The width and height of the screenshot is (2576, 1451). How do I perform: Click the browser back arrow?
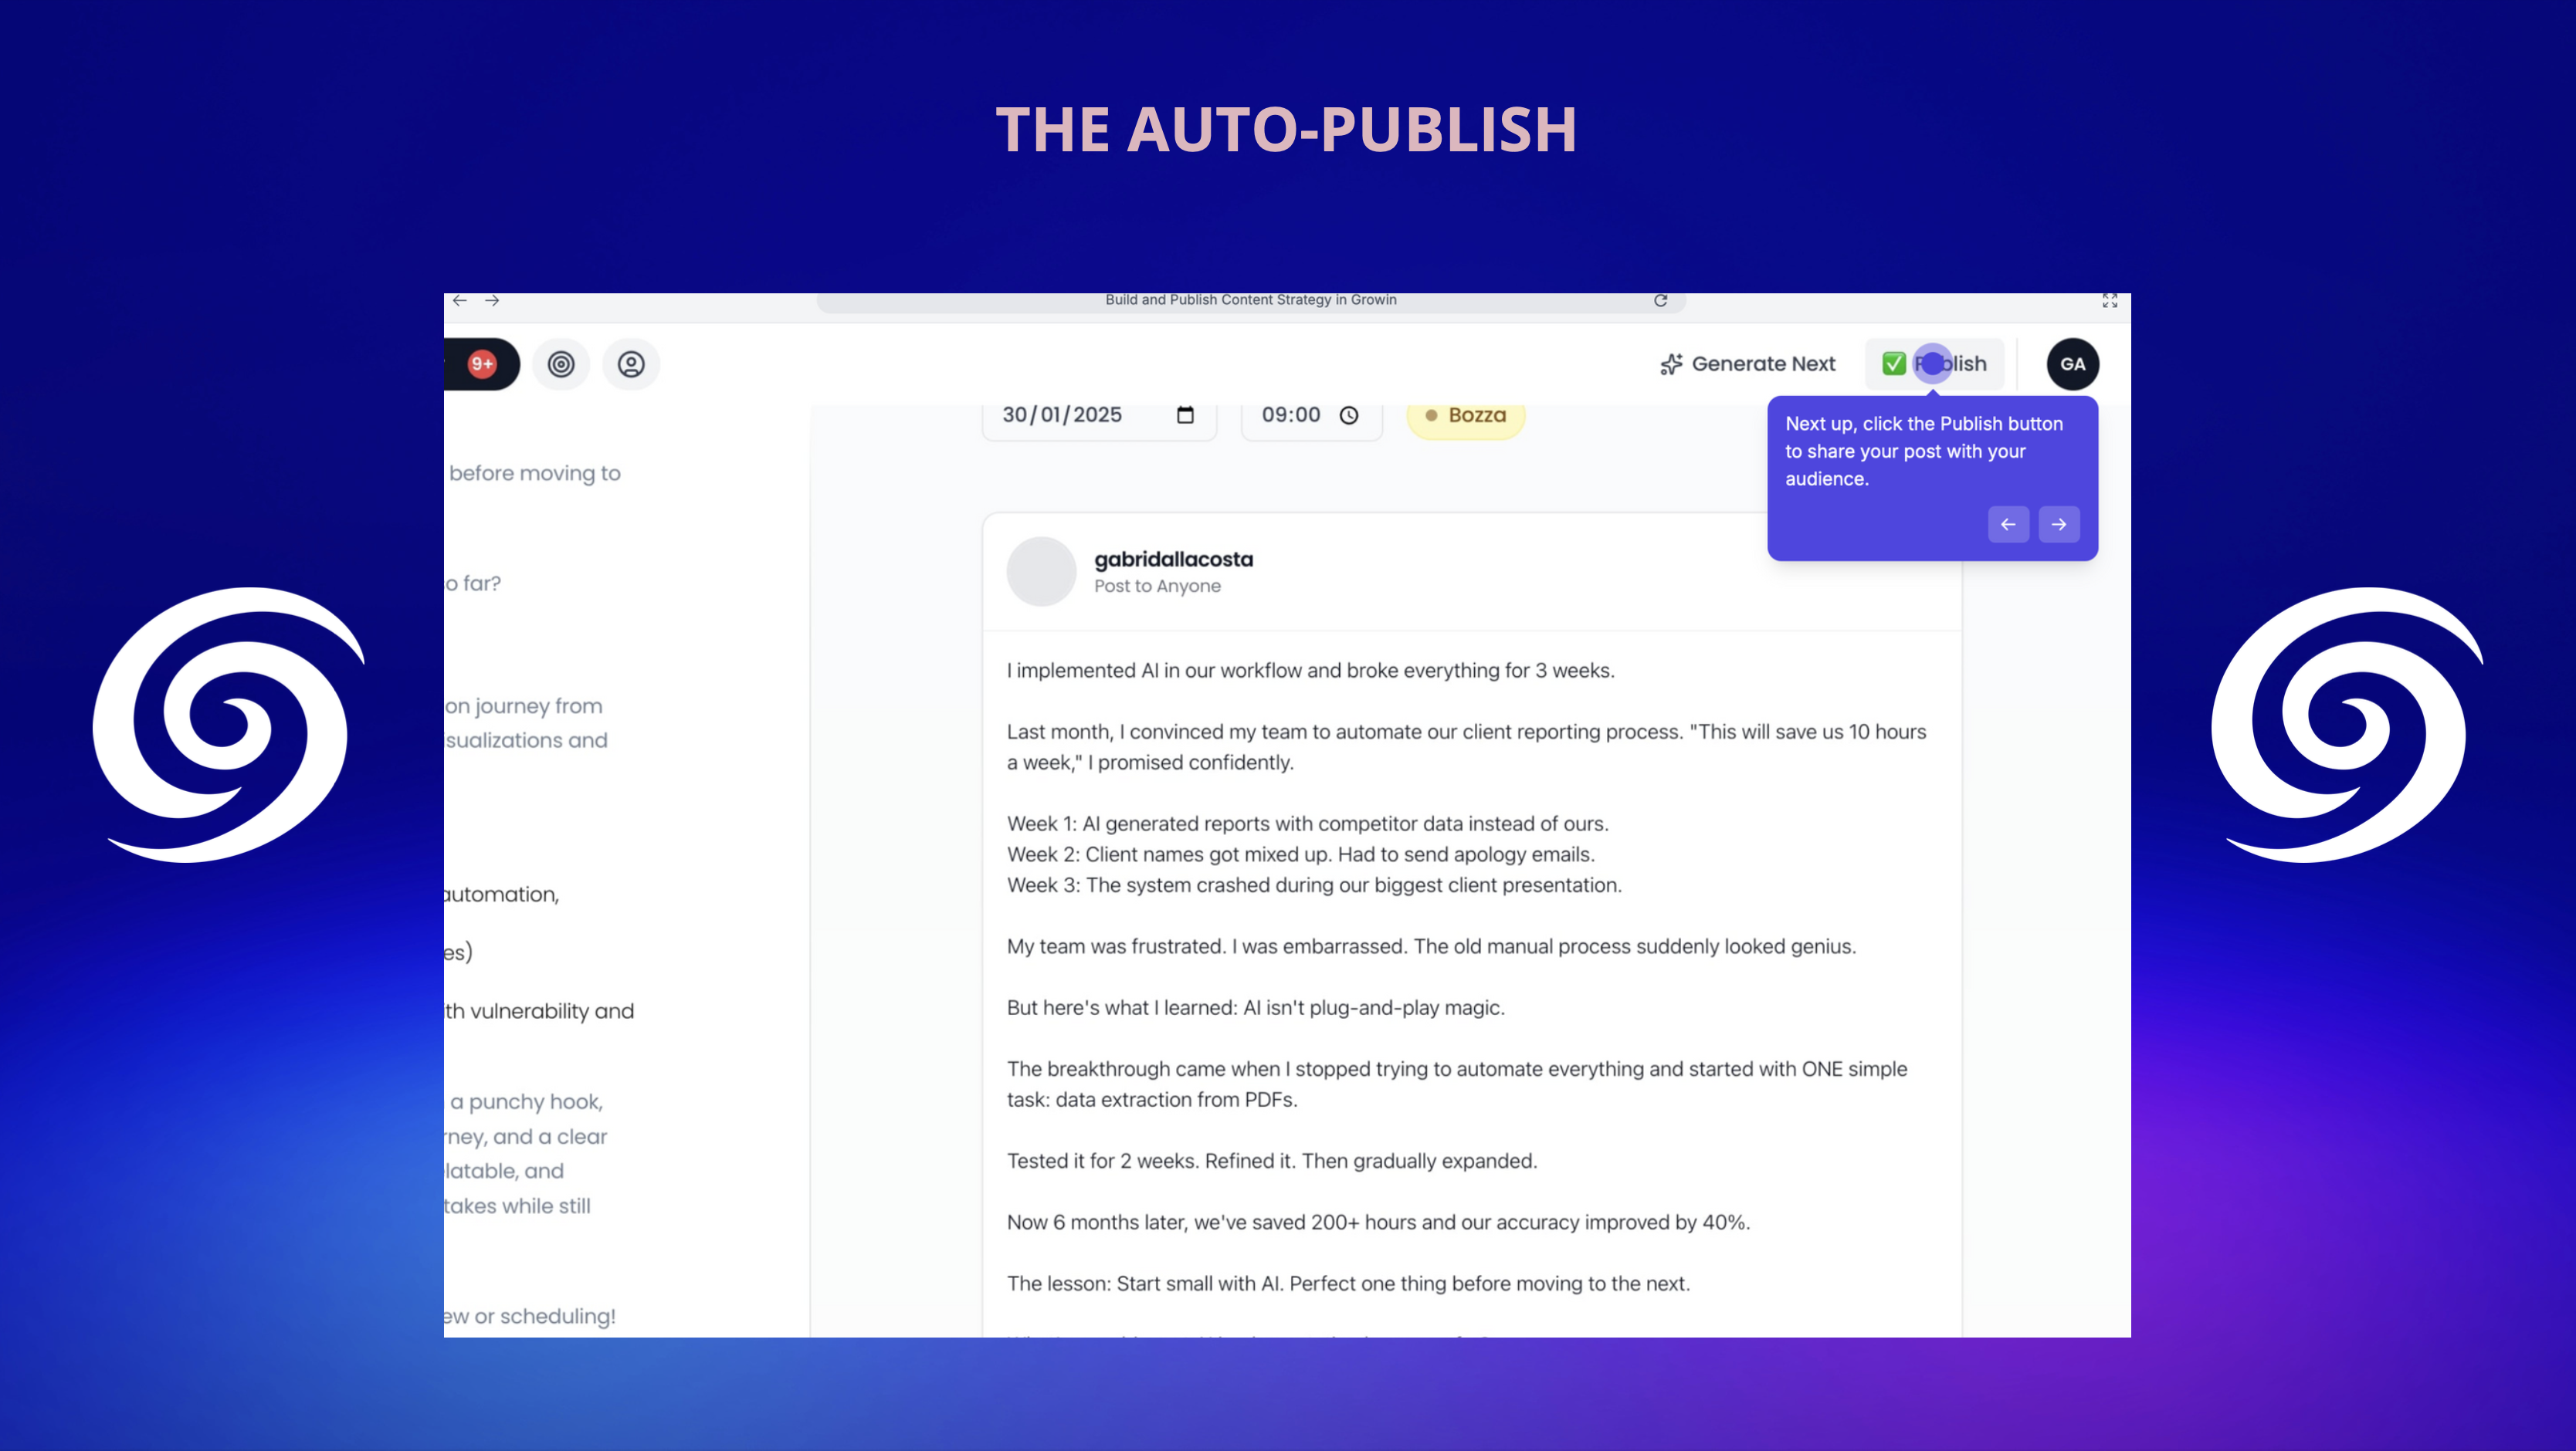click(460, 299)
